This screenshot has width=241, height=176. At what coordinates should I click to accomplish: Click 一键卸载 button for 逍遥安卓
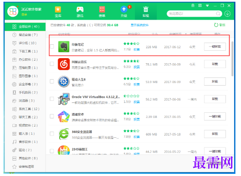click(x=215, y=117)
